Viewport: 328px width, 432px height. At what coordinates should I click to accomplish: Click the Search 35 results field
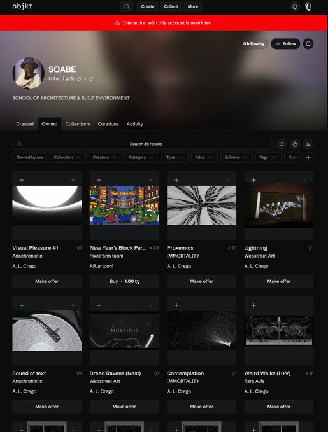(x=142, y=144)
